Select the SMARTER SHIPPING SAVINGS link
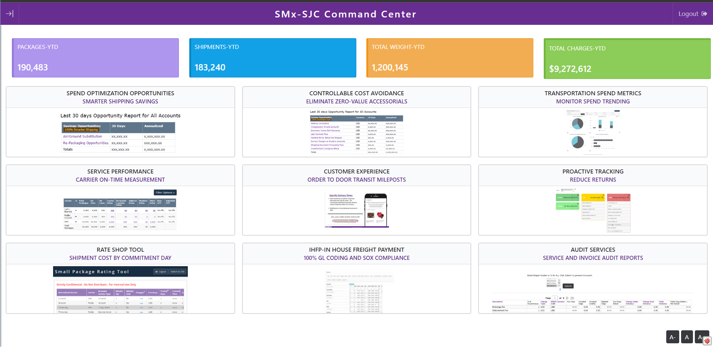 [120, 101]
